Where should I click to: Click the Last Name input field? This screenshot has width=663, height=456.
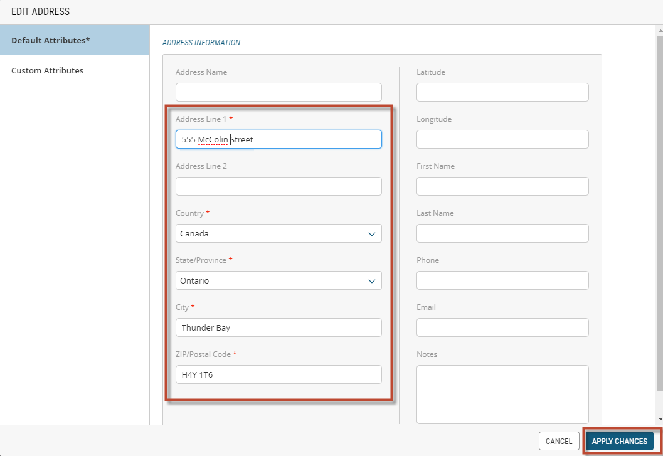click(x=502, y=233)
